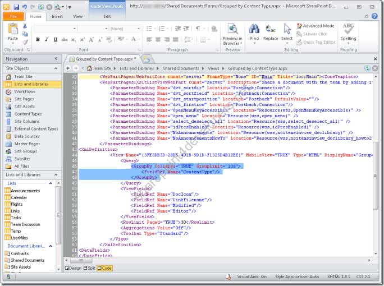This screenshot has width=384, height=286.
Task: Switch to the Home ribbon tab
Action: tap(35, 16)
